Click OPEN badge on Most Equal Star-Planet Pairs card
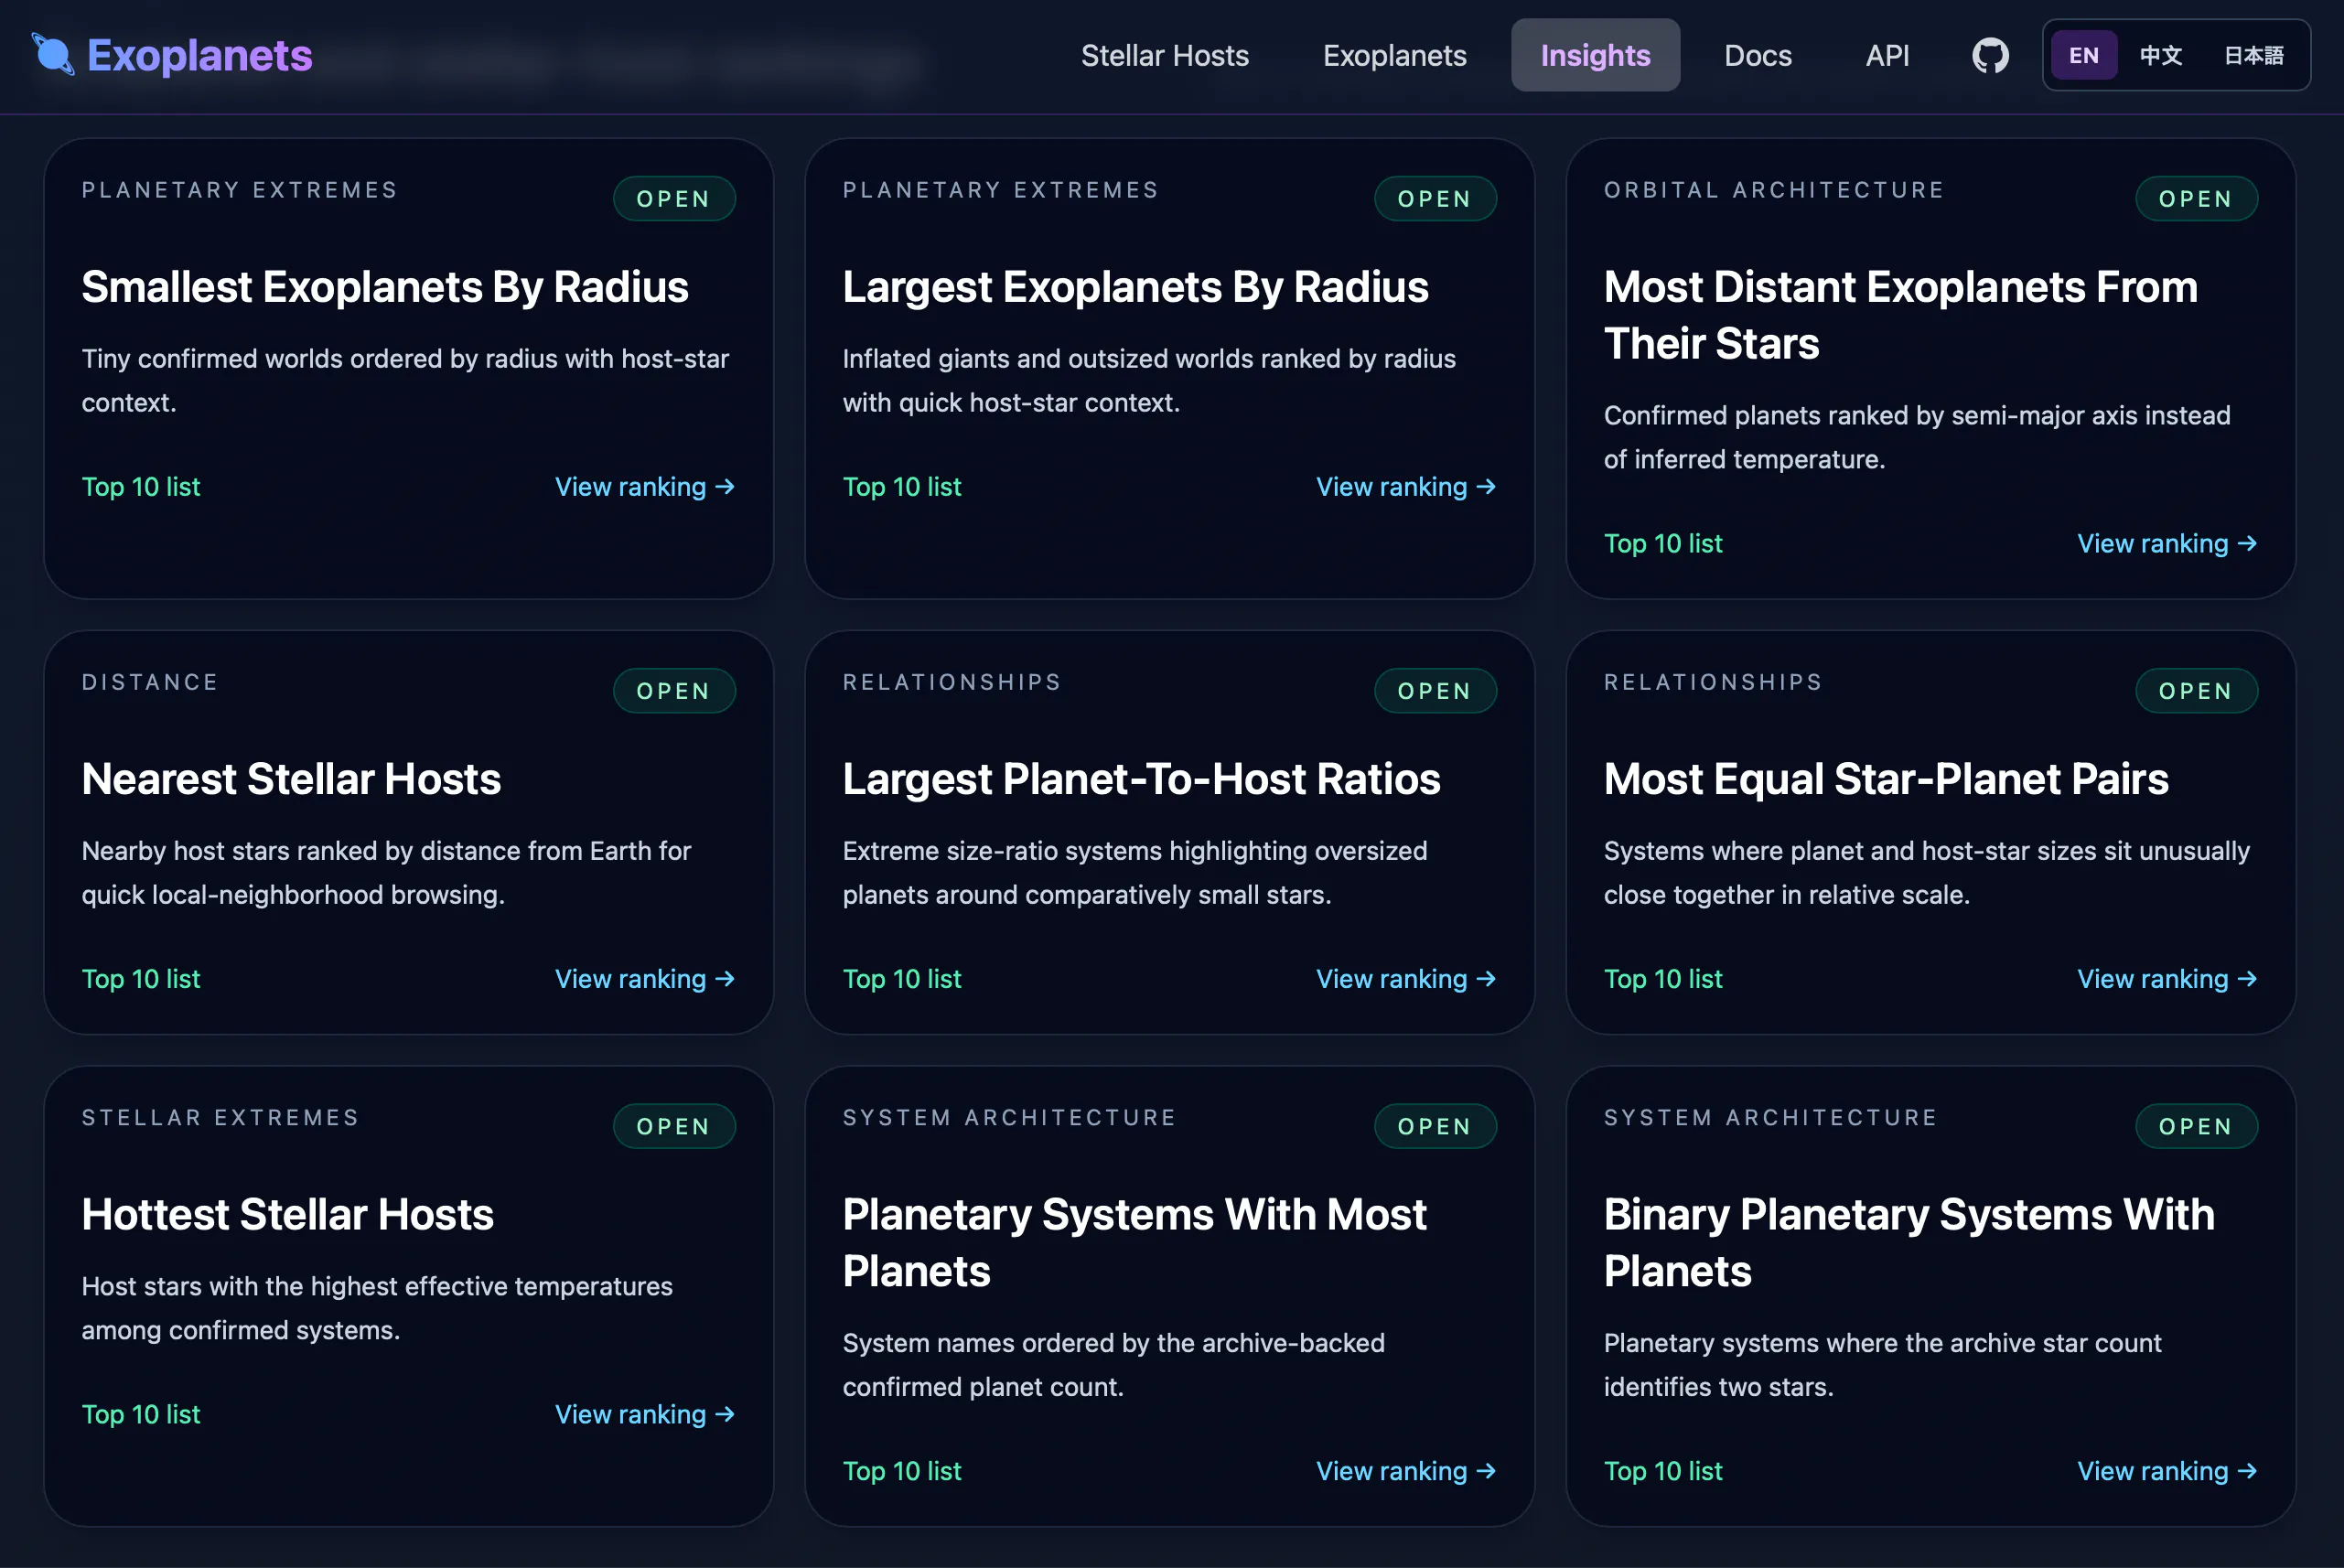Screen dimensions: 2344x1568 [2196, 691]
